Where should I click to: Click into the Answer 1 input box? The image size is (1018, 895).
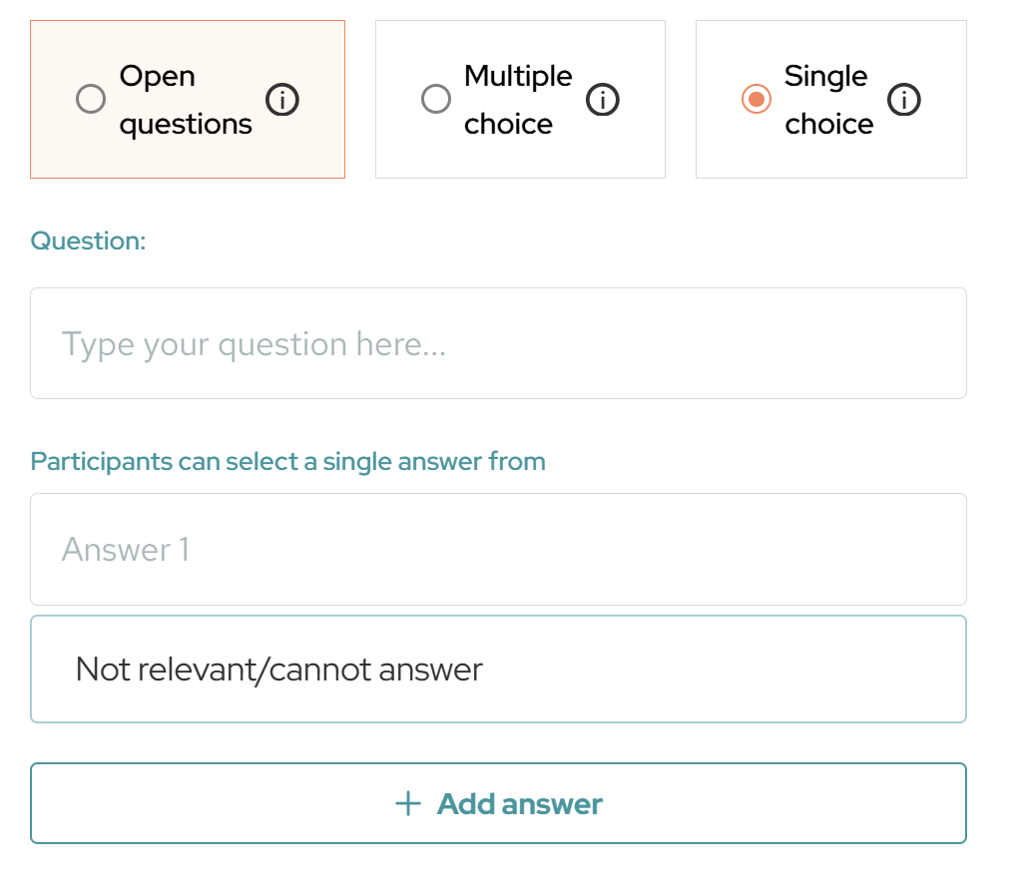tap(499, 549)
